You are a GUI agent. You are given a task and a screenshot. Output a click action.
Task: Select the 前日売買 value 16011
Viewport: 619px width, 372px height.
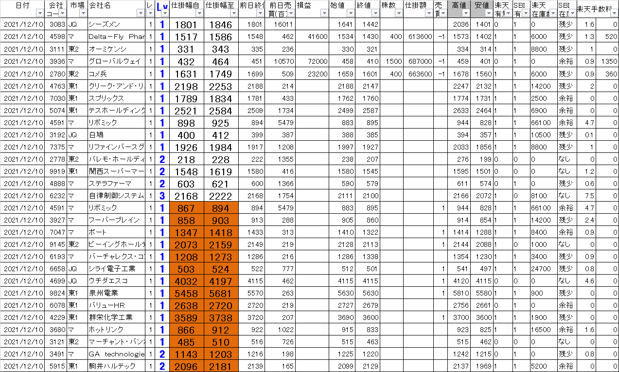pos(280,24)
